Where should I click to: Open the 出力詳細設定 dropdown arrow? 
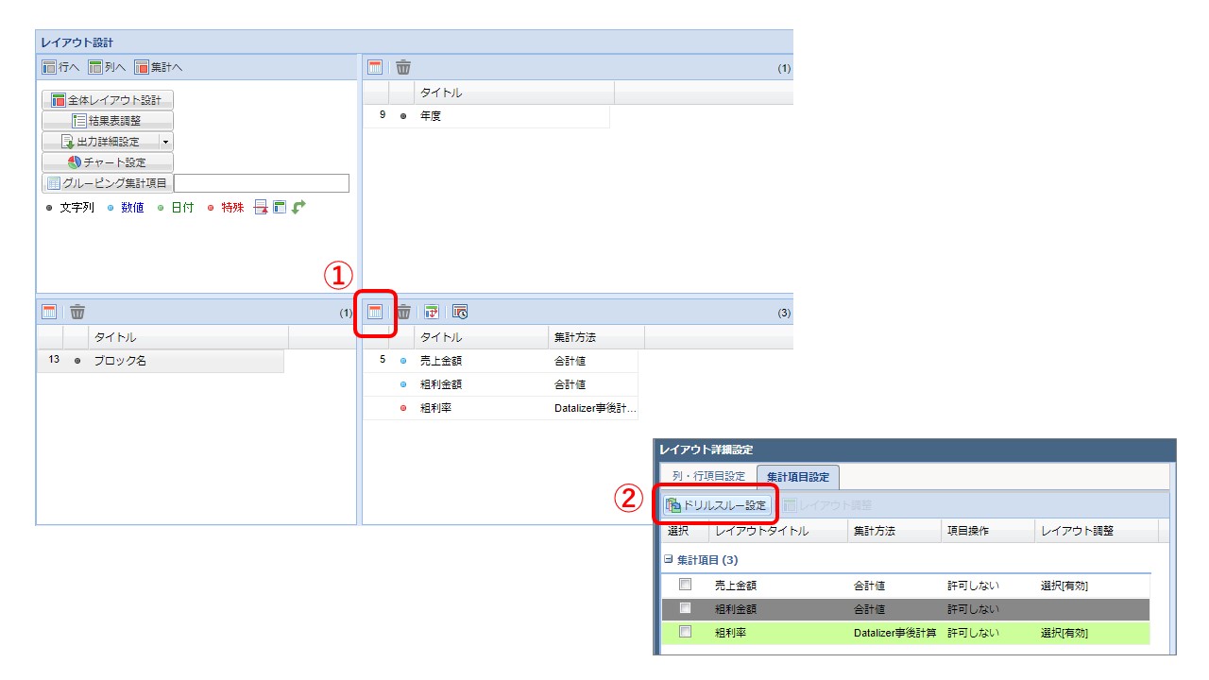165,141
